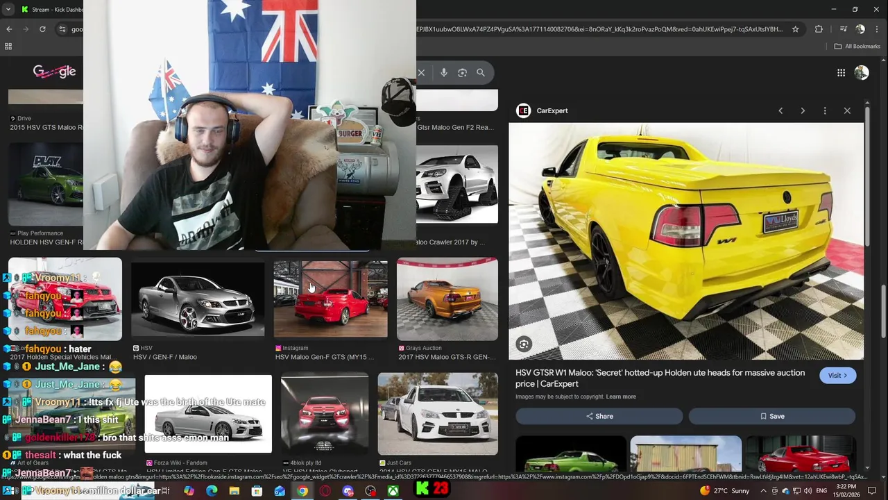Start voice search with microphone icon
The height and width of the screenshot is (500, 888).
click(x=444, y=72)
